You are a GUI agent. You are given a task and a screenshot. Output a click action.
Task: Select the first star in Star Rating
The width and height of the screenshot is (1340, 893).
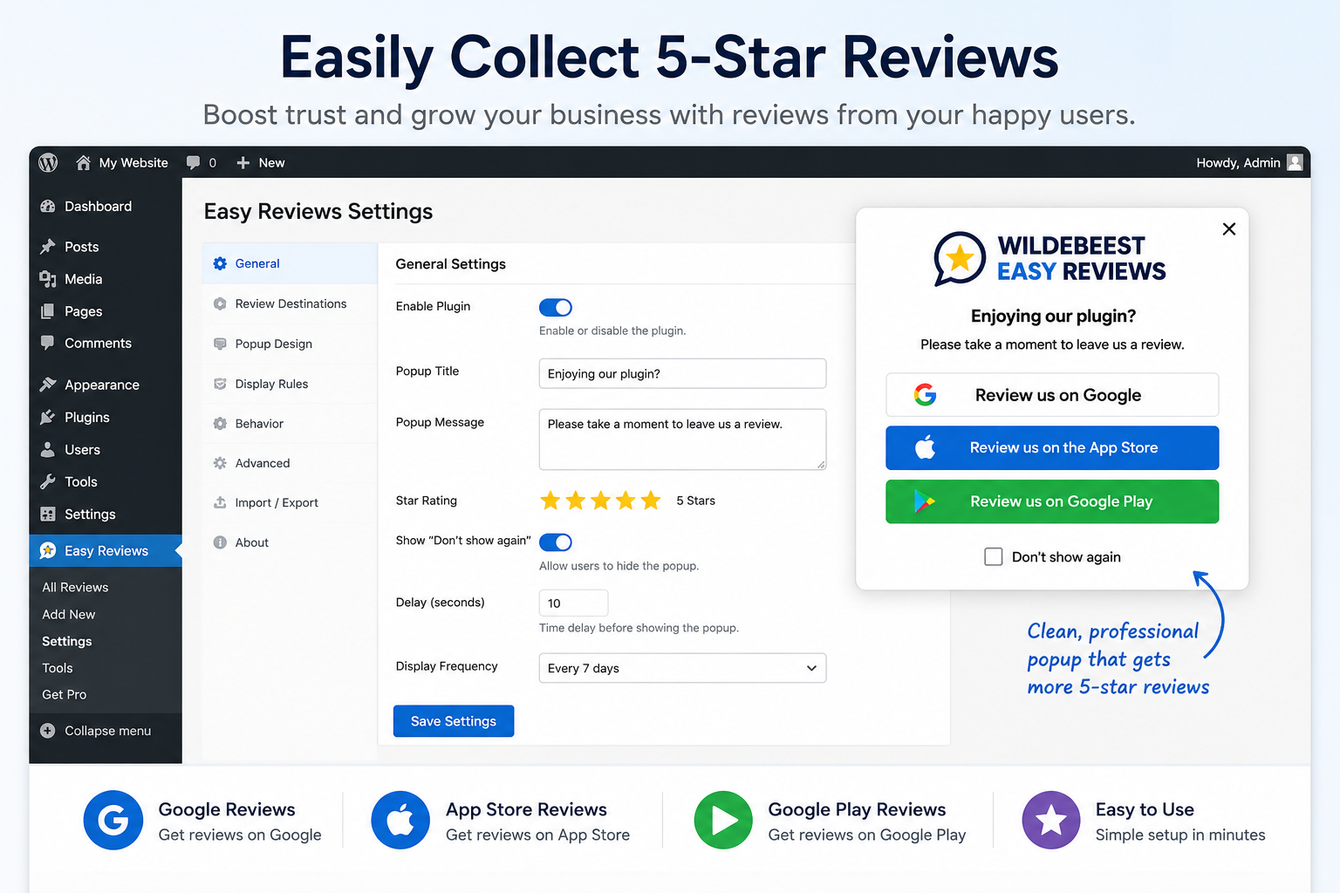click(x=550, y=501)
